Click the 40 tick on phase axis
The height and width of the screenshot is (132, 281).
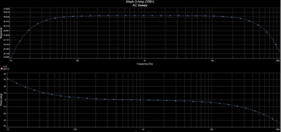tap(5, 74)
